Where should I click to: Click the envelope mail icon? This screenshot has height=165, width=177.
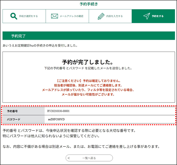coord(54,16)
